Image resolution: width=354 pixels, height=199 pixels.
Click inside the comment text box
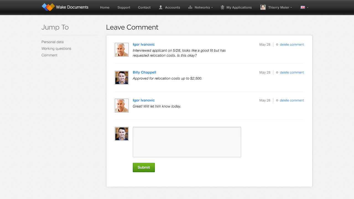pos(187,142)
